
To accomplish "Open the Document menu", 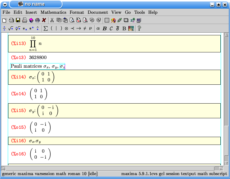I will 98,12.
